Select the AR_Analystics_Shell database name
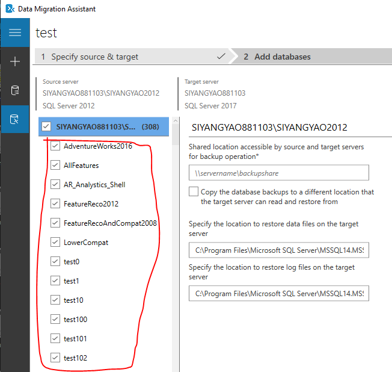This screenshot has width=392, height=372. (x=94, y=185)
